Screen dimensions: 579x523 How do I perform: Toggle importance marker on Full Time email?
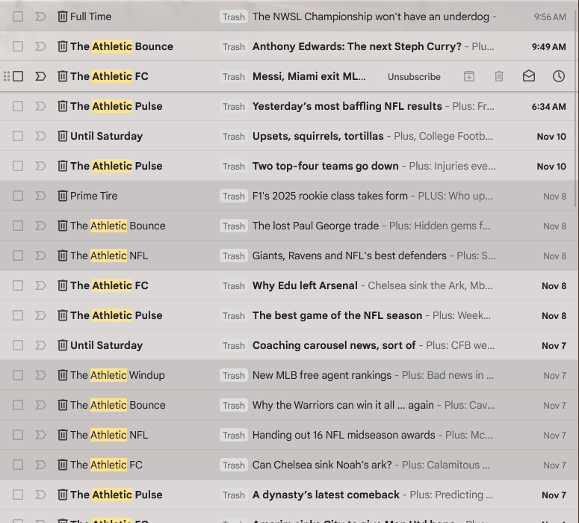pyautogui.click(x=40, y=16)
